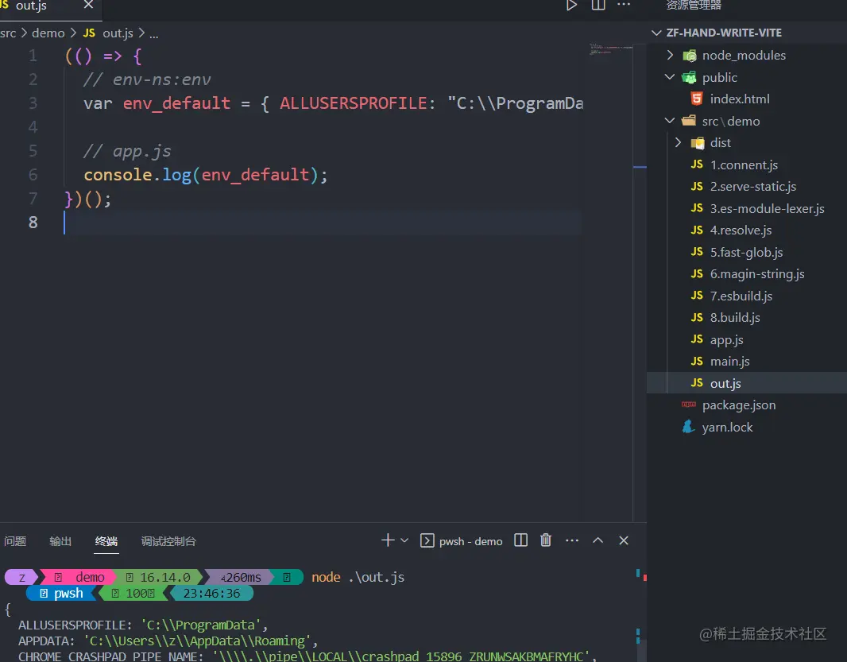Open the new terminal profile dropdown
847x662 pixels.
click(x=404, y=540)
